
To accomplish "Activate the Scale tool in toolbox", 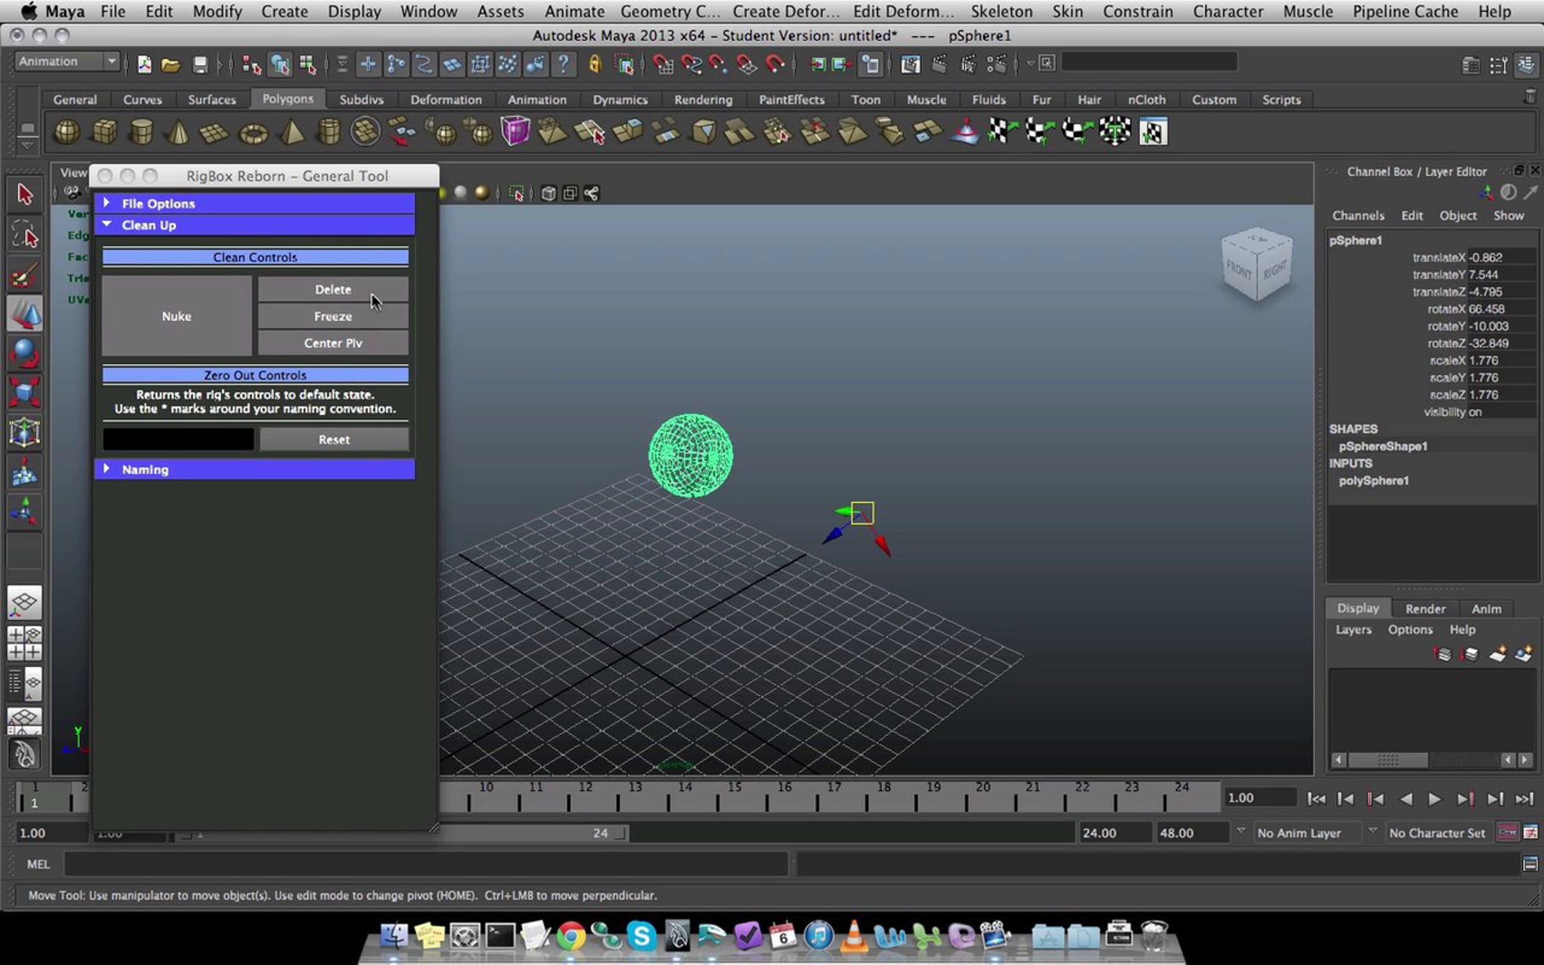I will coord(24,392).
